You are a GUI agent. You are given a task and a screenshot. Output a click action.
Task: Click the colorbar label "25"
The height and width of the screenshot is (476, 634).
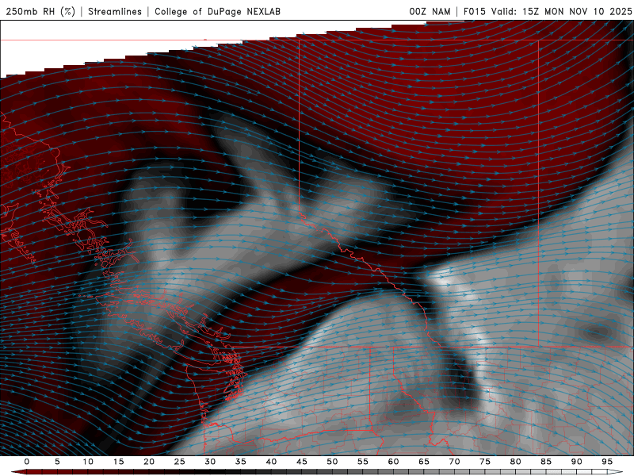180,462
